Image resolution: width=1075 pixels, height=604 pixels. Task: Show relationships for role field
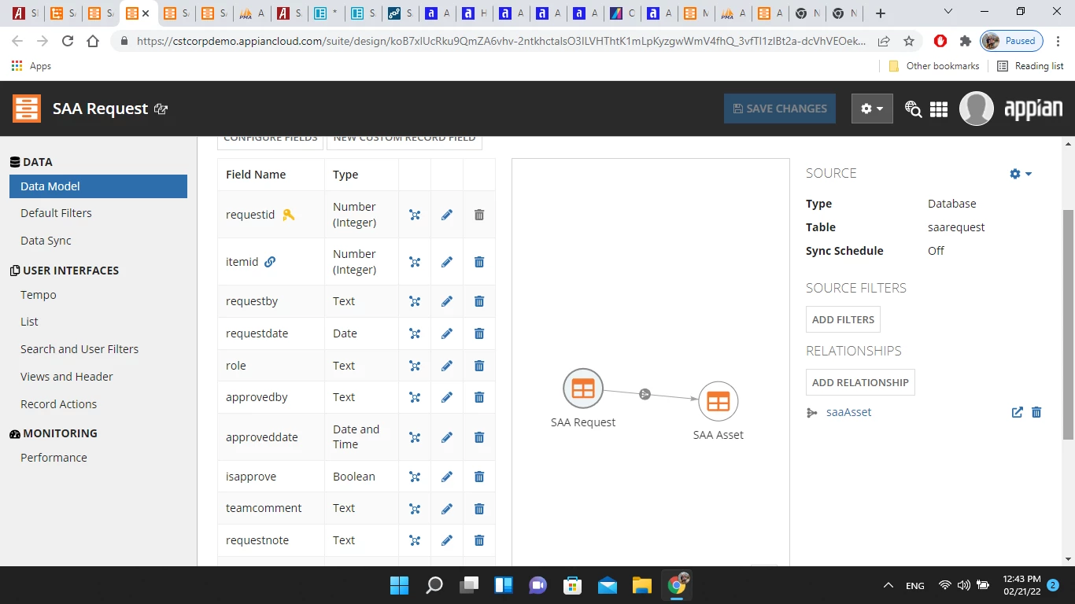tap(415, 366)
